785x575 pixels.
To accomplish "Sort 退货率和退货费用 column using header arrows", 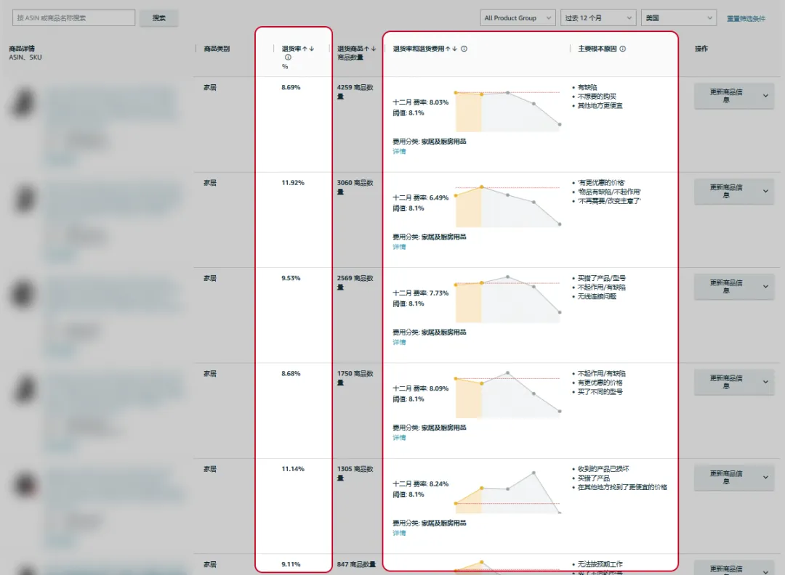I will tap(451, 49).
